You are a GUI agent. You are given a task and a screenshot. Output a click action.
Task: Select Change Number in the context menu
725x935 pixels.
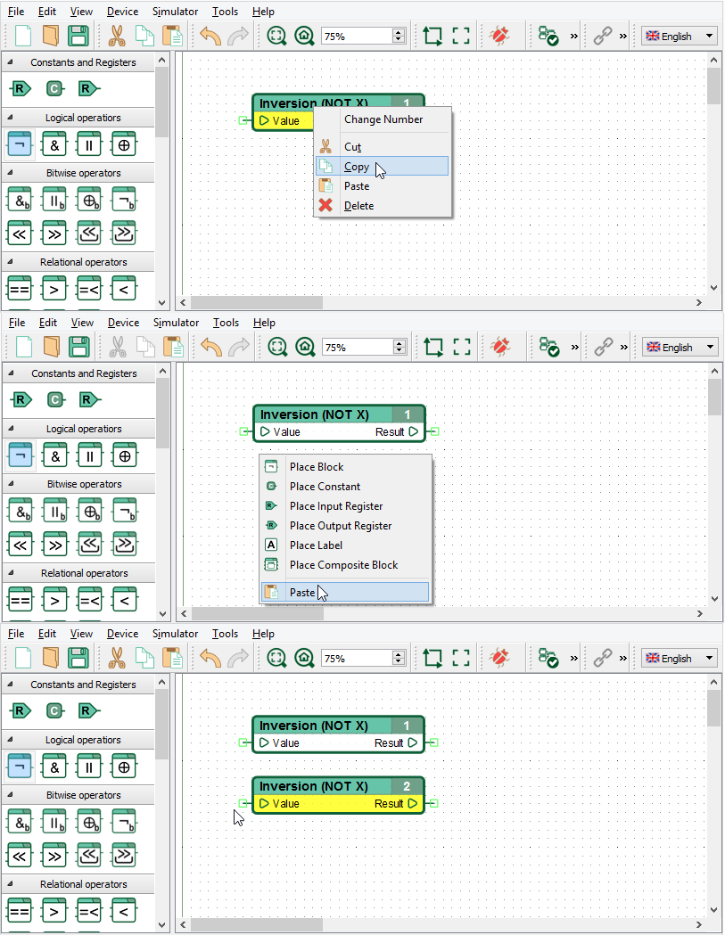[383, 119]
